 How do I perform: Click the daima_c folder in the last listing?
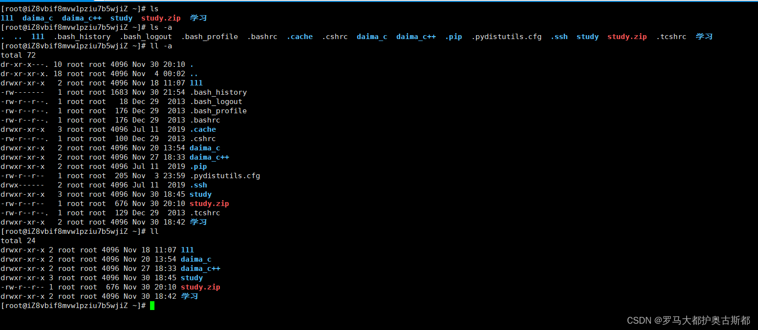(x=195, y=259)
